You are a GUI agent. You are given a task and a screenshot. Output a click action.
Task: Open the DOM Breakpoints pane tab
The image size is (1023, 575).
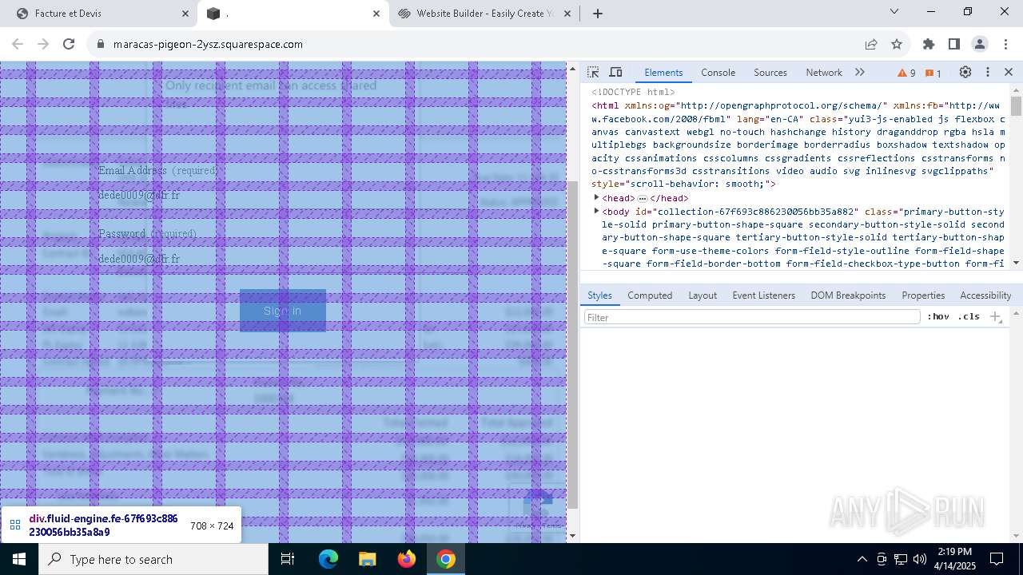pos(848,295)
